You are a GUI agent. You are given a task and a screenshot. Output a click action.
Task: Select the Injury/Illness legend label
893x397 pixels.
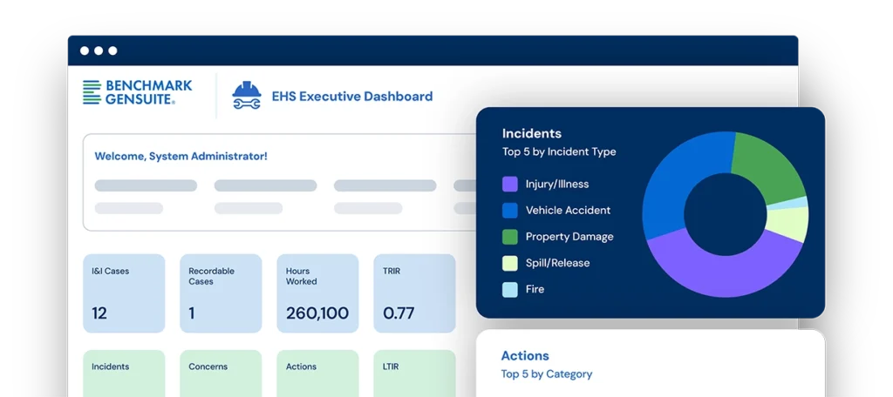pos(557,185)
